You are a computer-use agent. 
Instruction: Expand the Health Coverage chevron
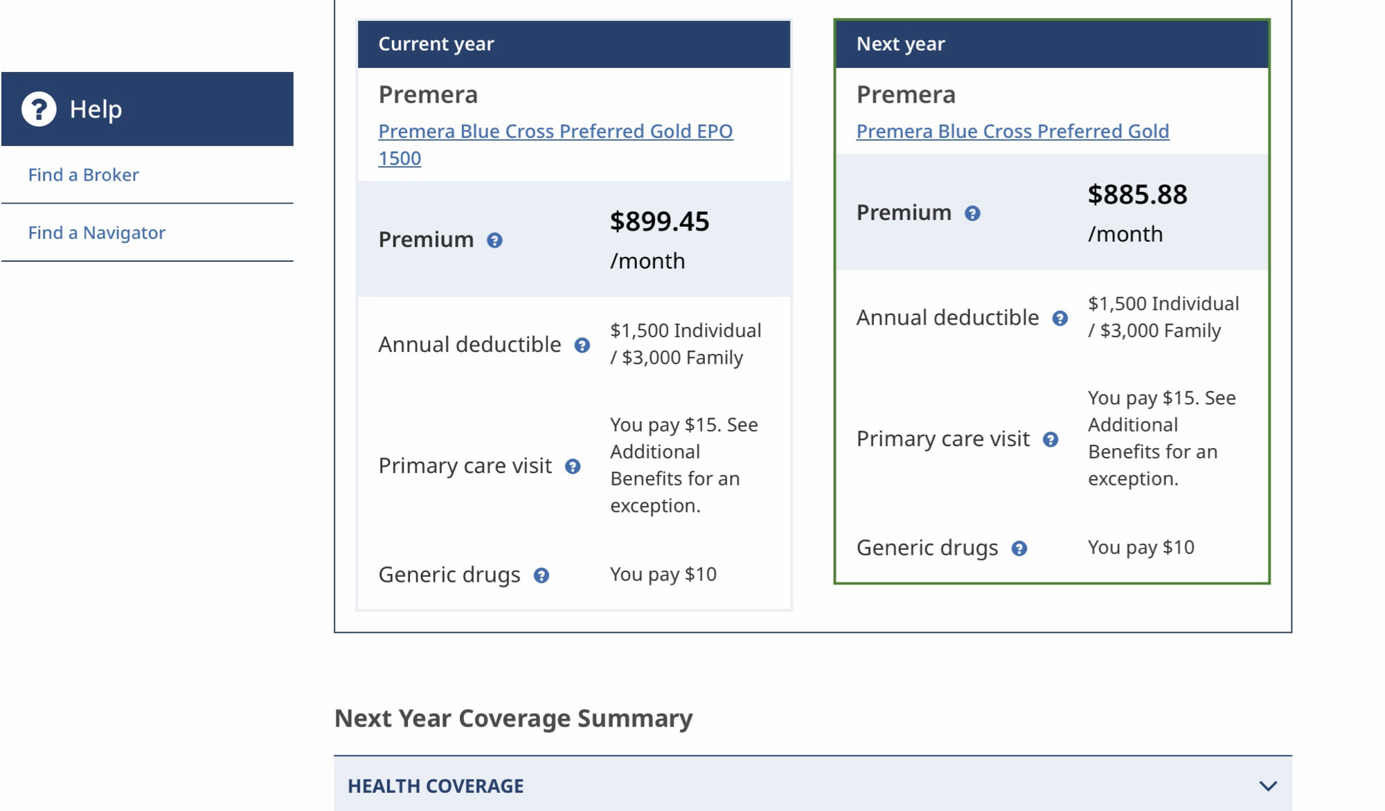[1268, 786]
